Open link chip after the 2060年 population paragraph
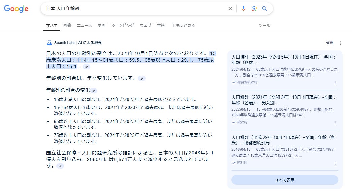 coord(60,166)
